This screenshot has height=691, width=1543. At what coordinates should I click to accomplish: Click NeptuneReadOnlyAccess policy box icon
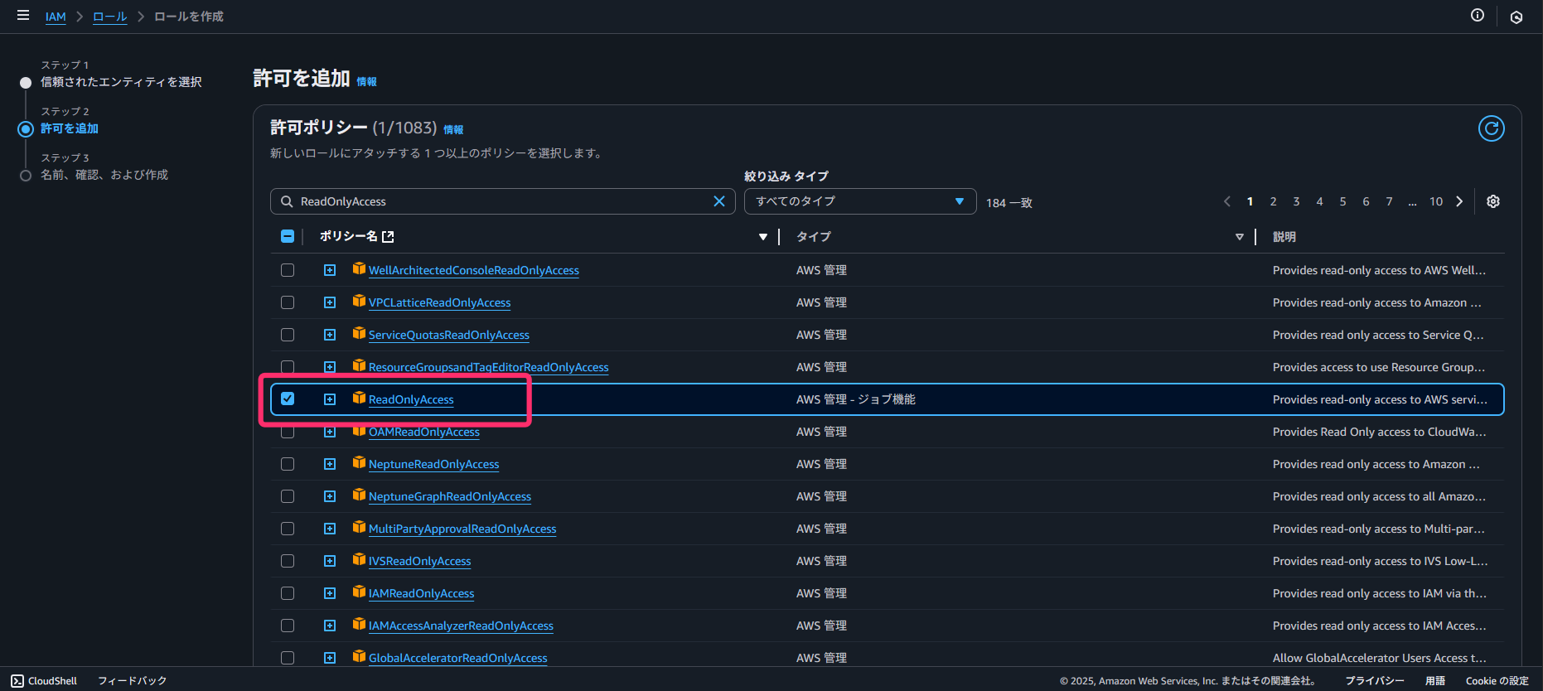point(359,462)
